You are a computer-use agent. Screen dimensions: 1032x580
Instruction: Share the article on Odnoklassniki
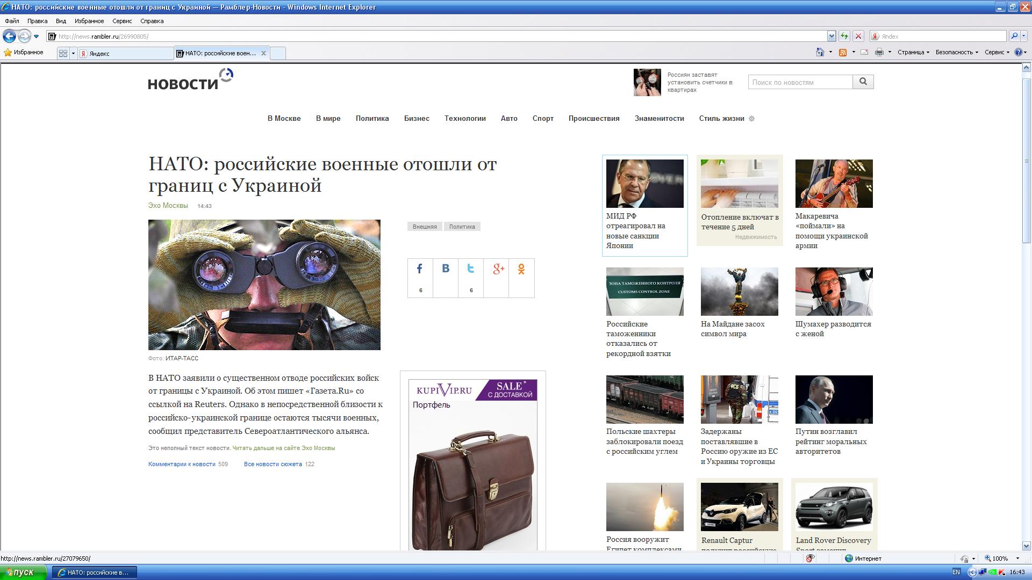[x=521, y=269]
